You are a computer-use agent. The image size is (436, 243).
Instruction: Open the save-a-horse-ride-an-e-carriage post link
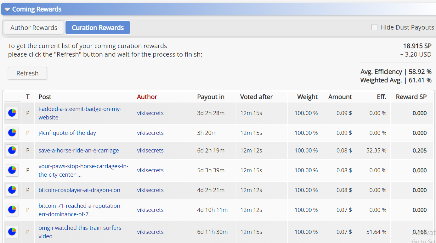(78, 151)
